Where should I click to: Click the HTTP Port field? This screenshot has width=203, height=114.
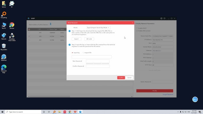click(x=163, y=65)
